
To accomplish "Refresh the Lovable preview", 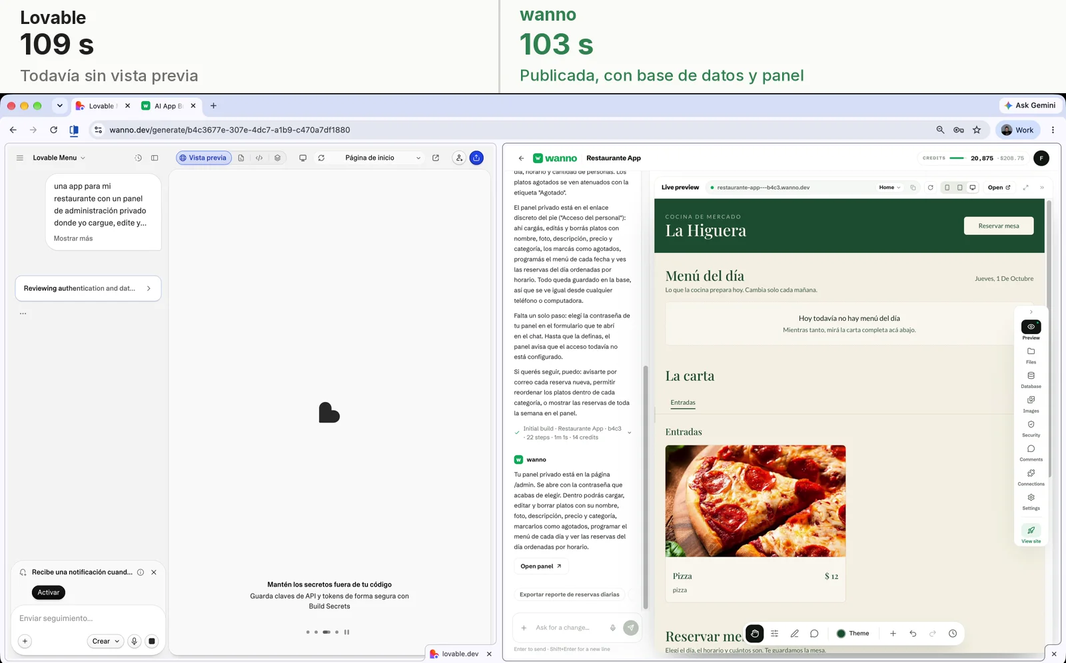I will click(x=321, y=158).
